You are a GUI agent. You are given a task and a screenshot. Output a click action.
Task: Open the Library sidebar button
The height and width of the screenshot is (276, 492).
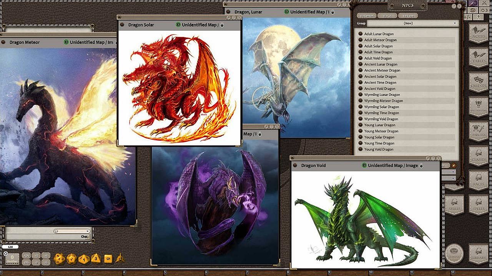[x=478, y=254]
